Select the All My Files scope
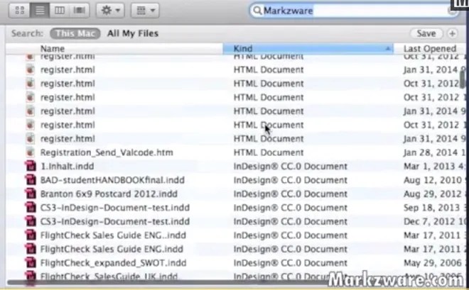The image size is (469, 290). (x=133, y=33)
